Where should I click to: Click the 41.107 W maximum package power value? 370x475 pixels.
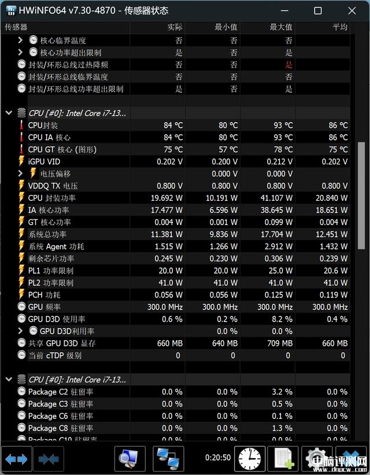coord(276,198)
